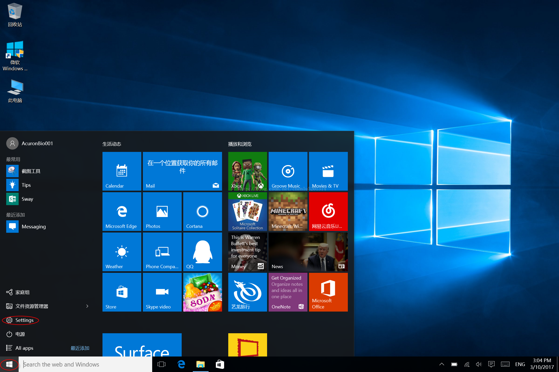Open the Store tile
Viewport: 559px width, 372px height.
point(122,292)
